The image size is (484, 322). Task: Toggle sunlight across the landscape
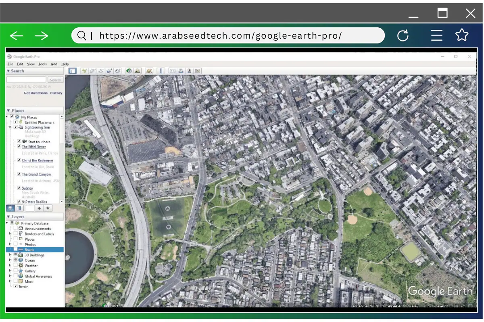tap(138, 71)
